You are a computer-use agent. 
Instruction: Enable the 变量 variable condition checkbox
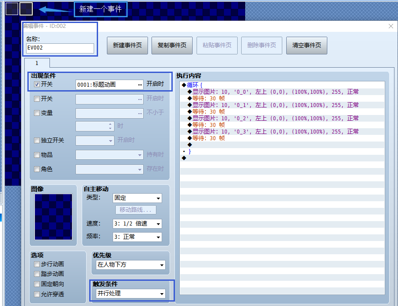coord(37,113)
